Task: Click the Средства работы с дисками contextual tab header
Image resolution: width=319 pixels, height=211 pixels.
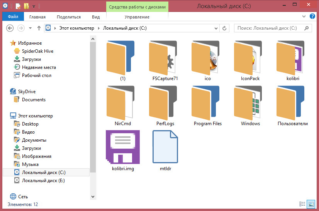Action: click(x=137, y=7)
